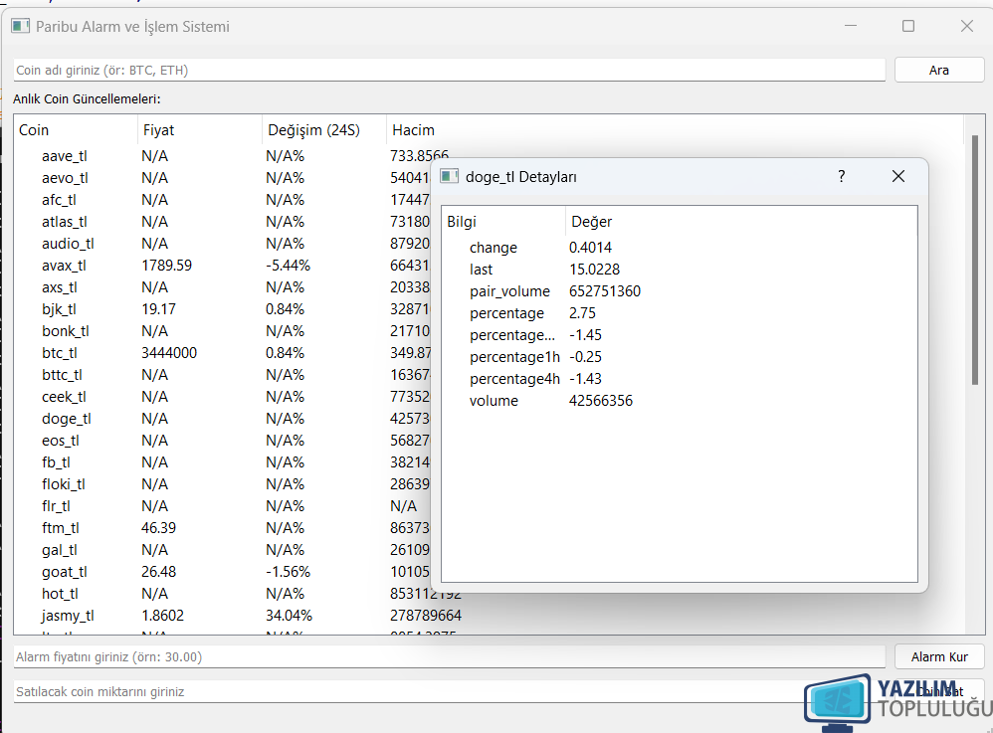The image size is (993, 733).
Task: Click jasmy_tl volume 278789664
Action: coord(426,616)
